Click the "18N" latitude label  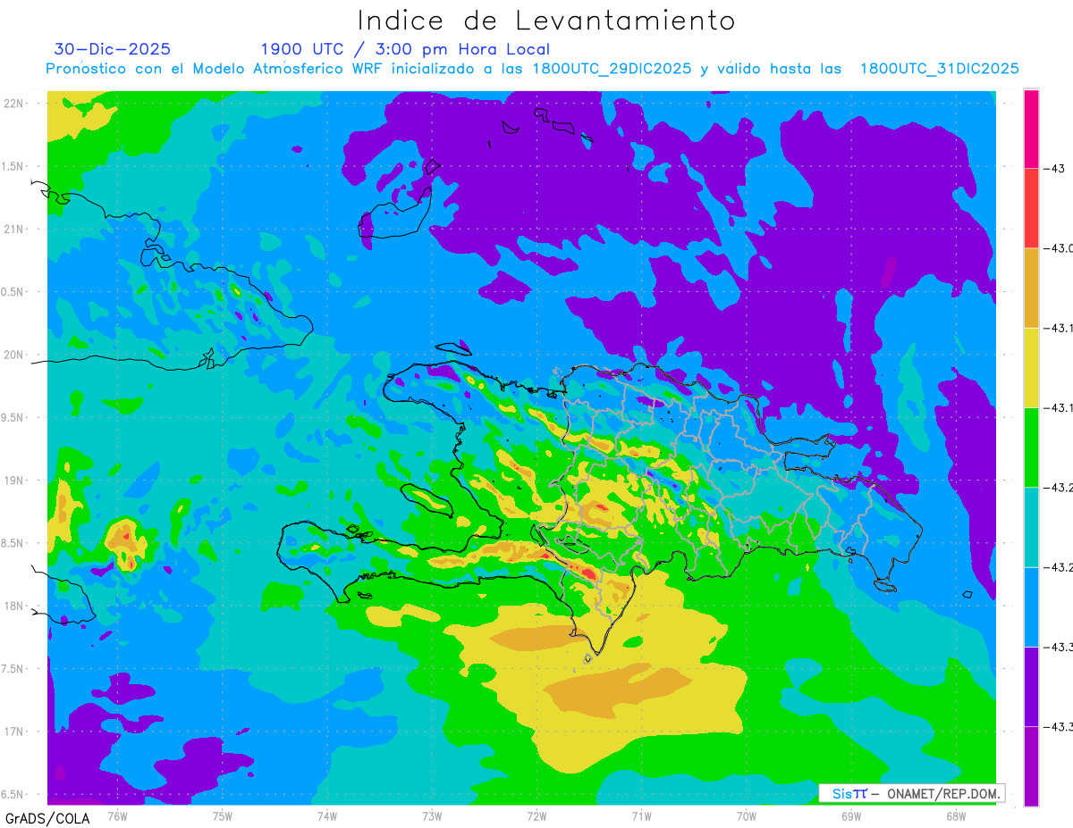[14, 606]
